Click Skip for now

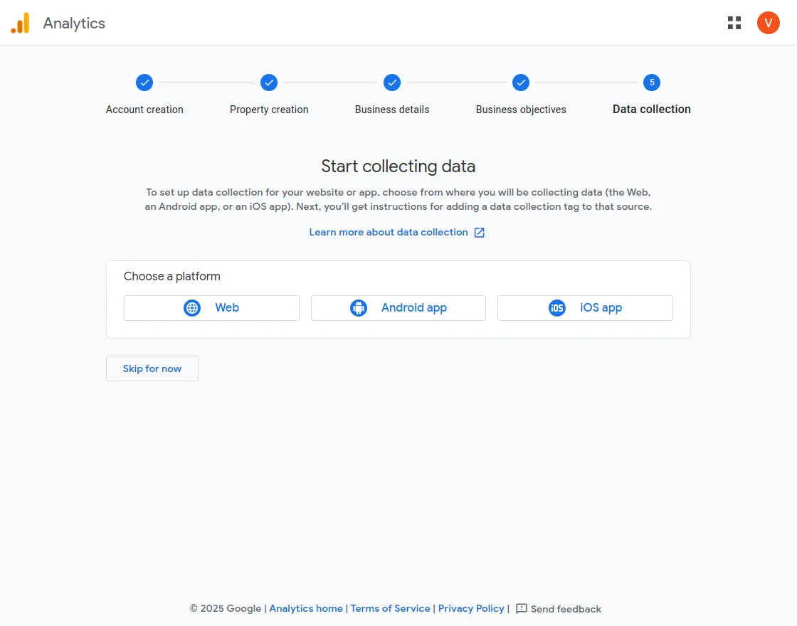click(x=152, y=368)
